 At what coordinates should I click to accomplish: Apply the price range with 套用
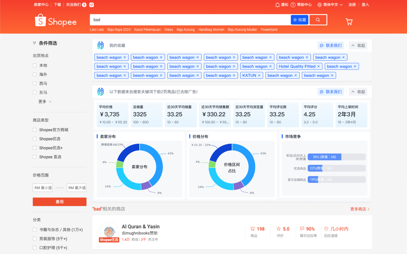(59, 202)
